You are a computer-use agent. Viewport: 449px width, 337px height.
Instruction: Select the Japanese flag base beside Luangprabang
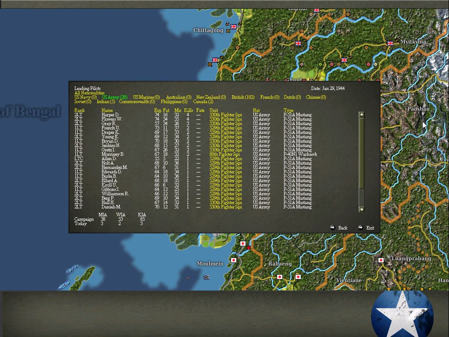(x=381, y=260)
